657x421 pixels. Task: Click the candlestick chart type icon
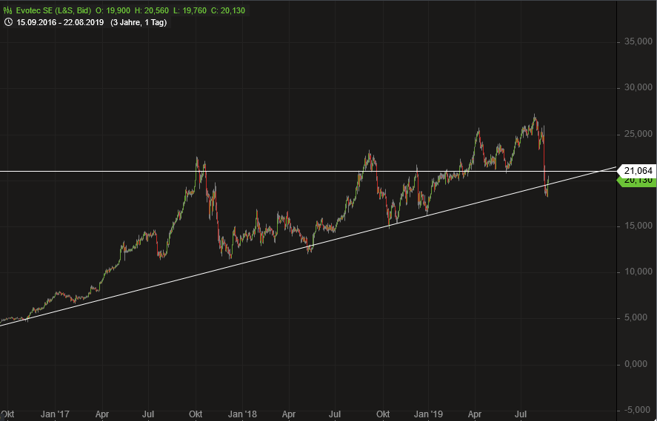(x=8, y=10)
